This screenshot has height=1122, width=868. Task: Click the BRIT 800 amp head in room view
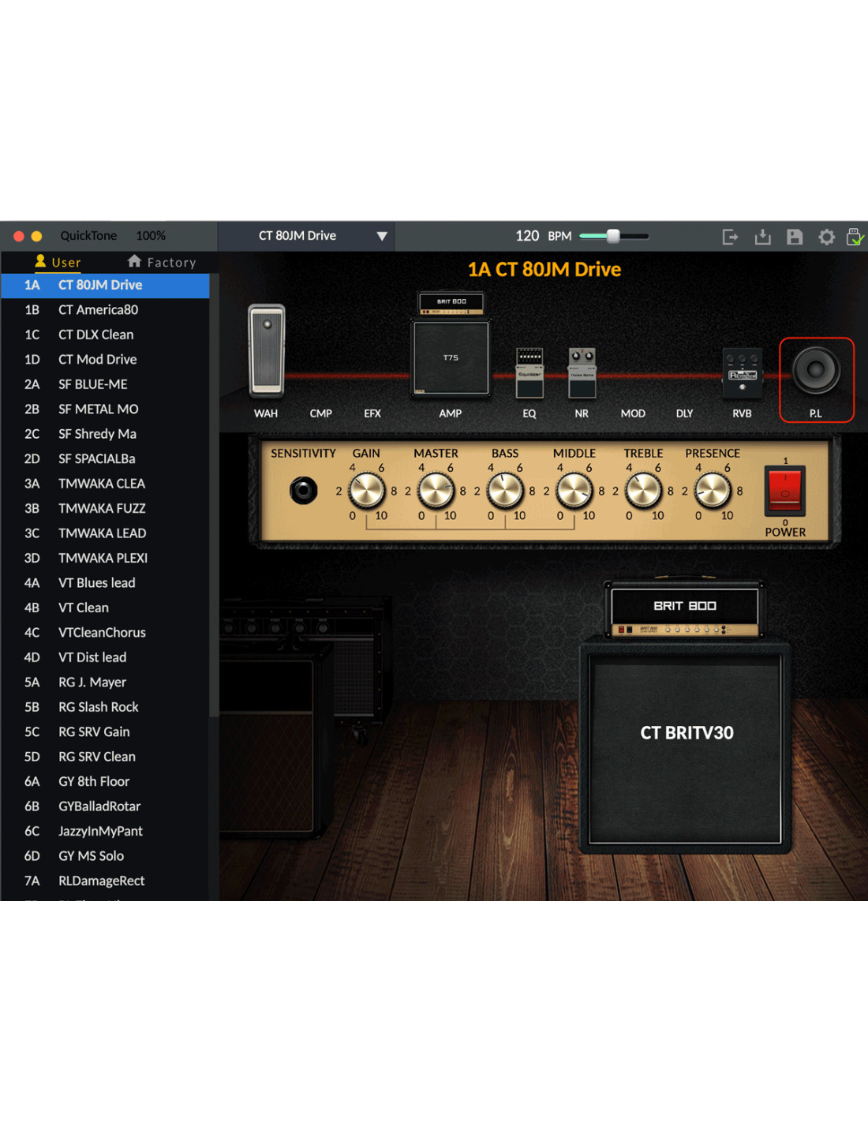click(x=685, y=609)
